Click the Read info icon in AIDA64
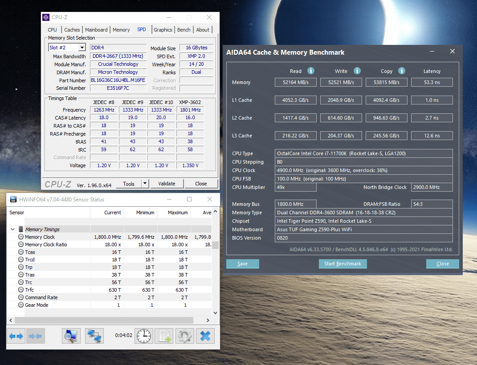This screenshot has width=477, height=365. 311,71
